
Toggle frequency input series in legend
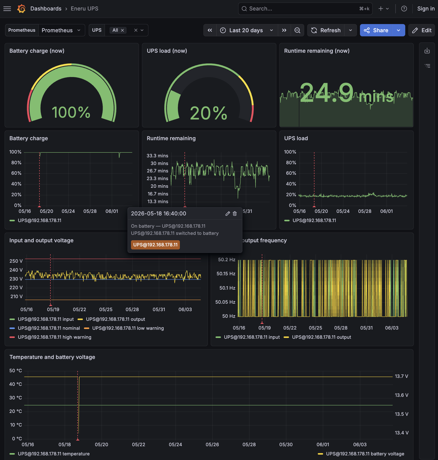coord(252,337)
